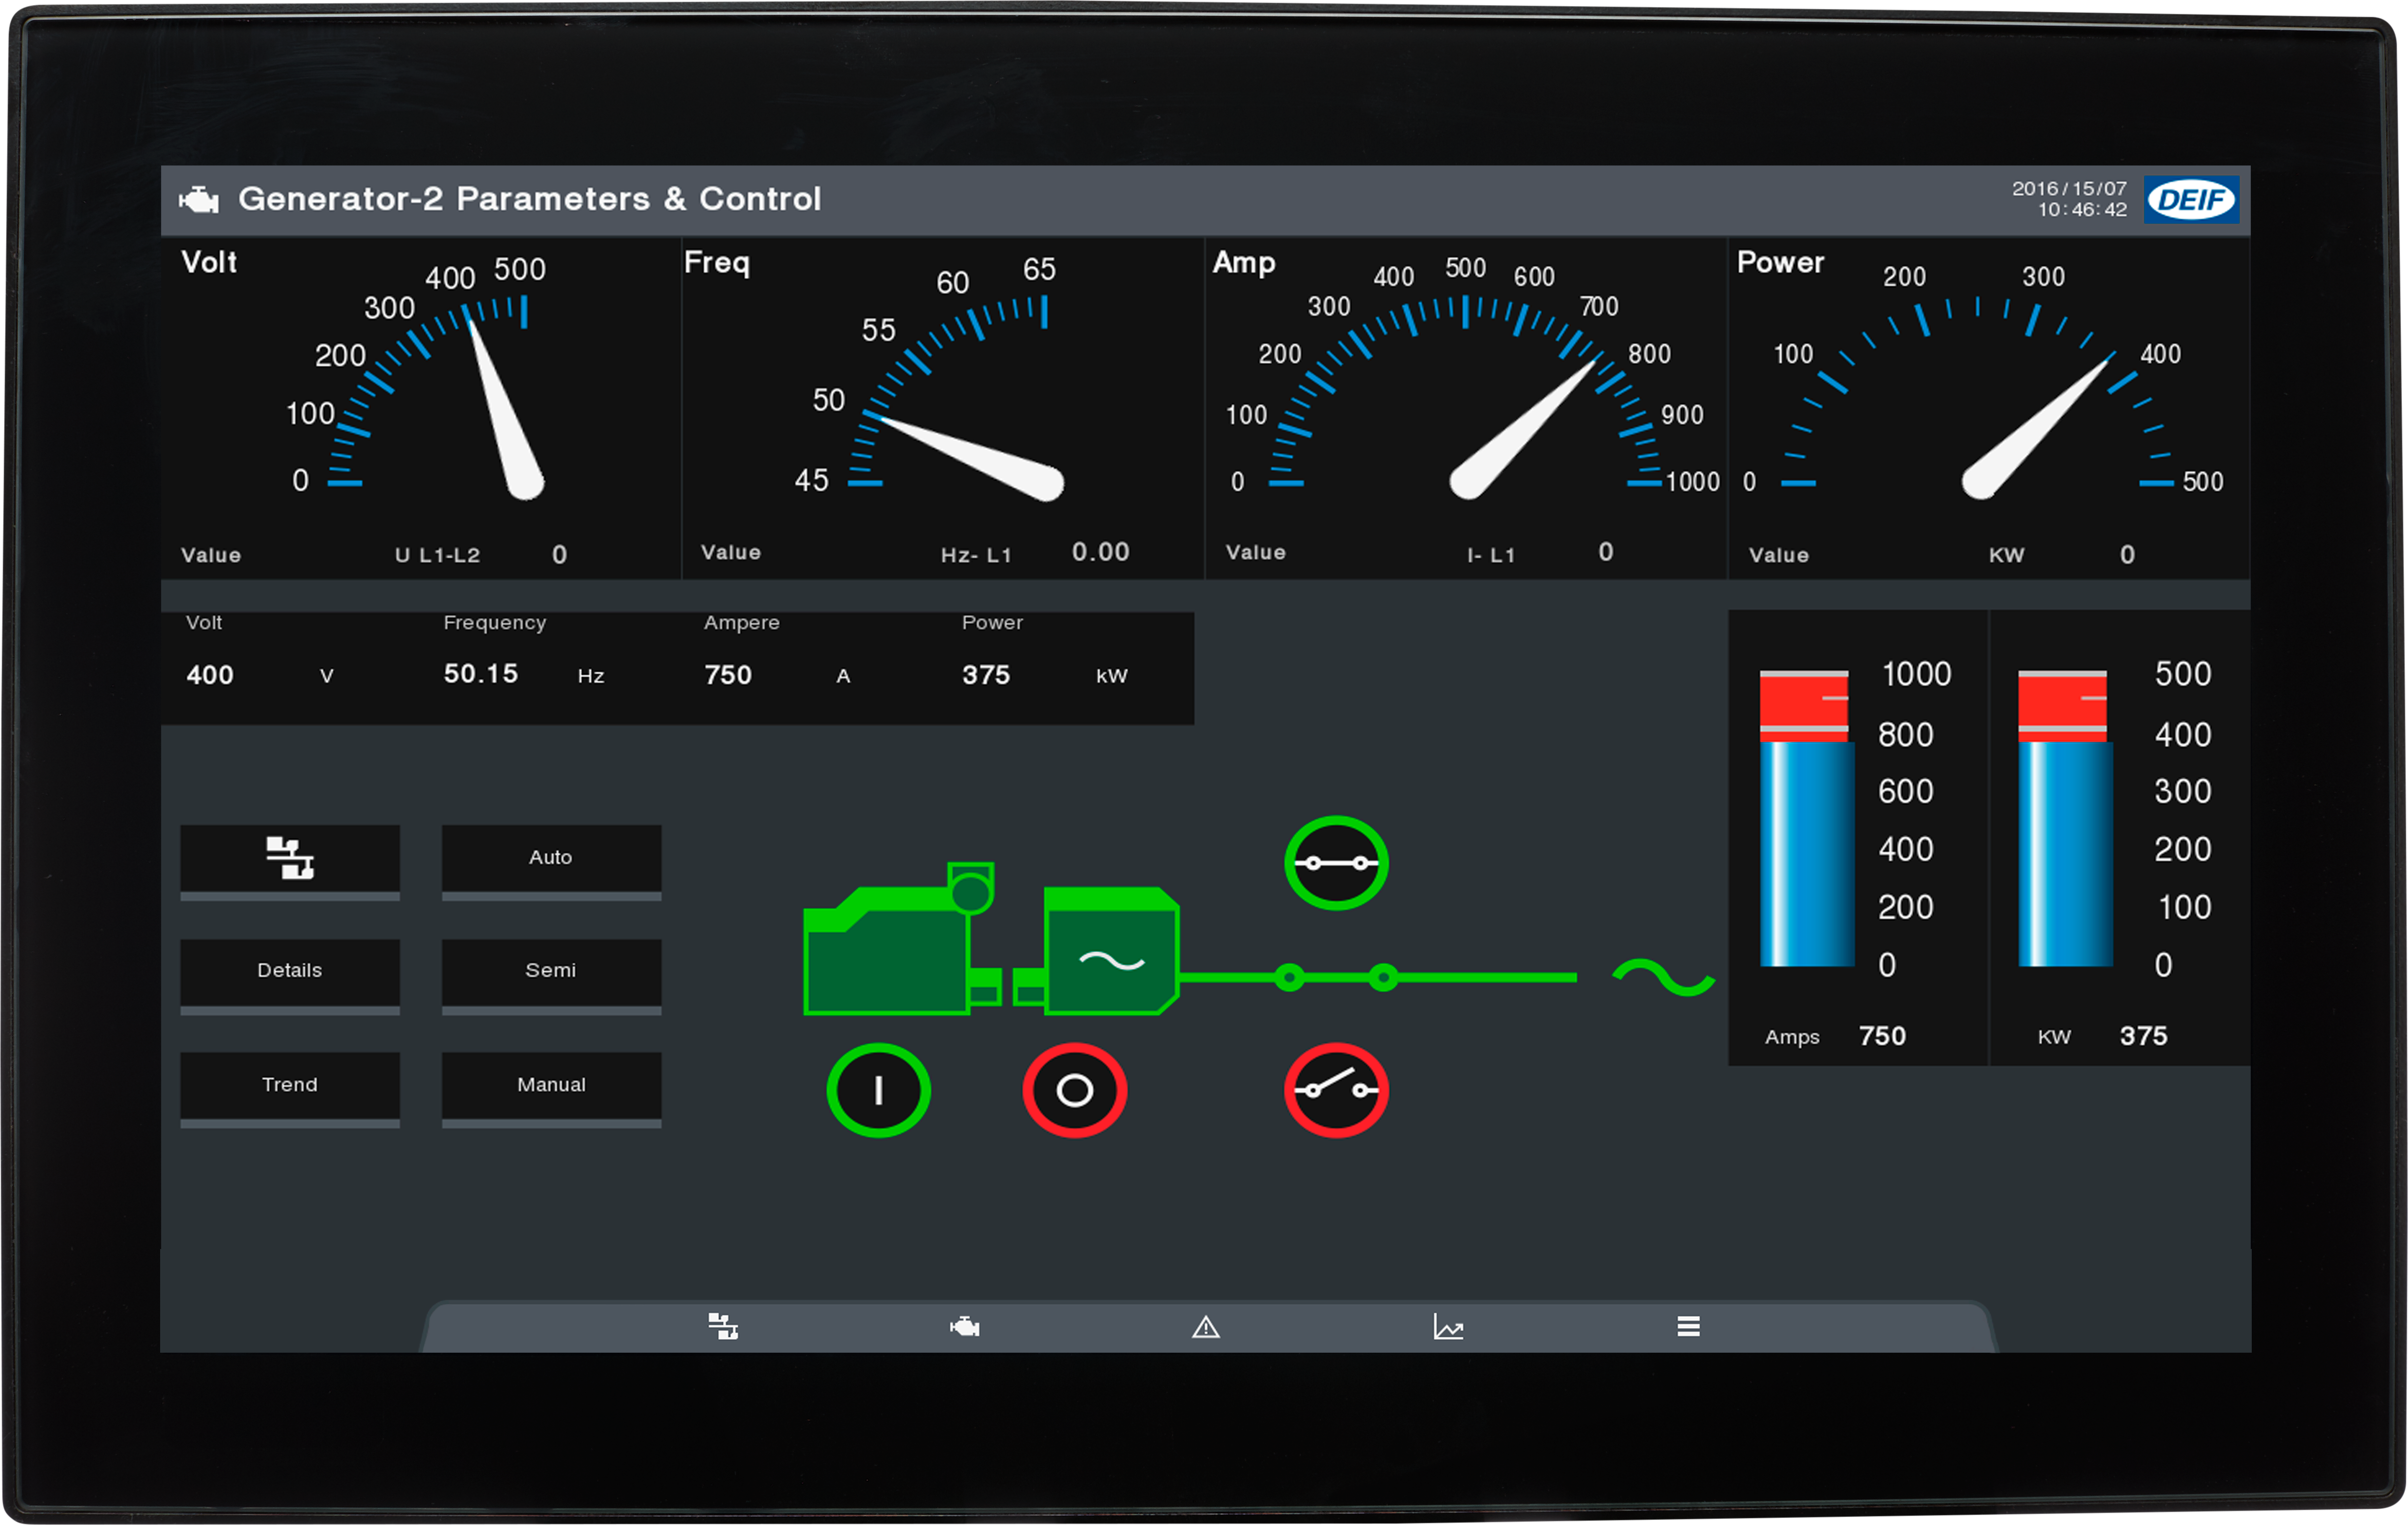This screenshot has width=2408, height=1525.
Task: Open the alarm warning triangle icon
Action: pyautogui.click(x=1206, y=1327)
